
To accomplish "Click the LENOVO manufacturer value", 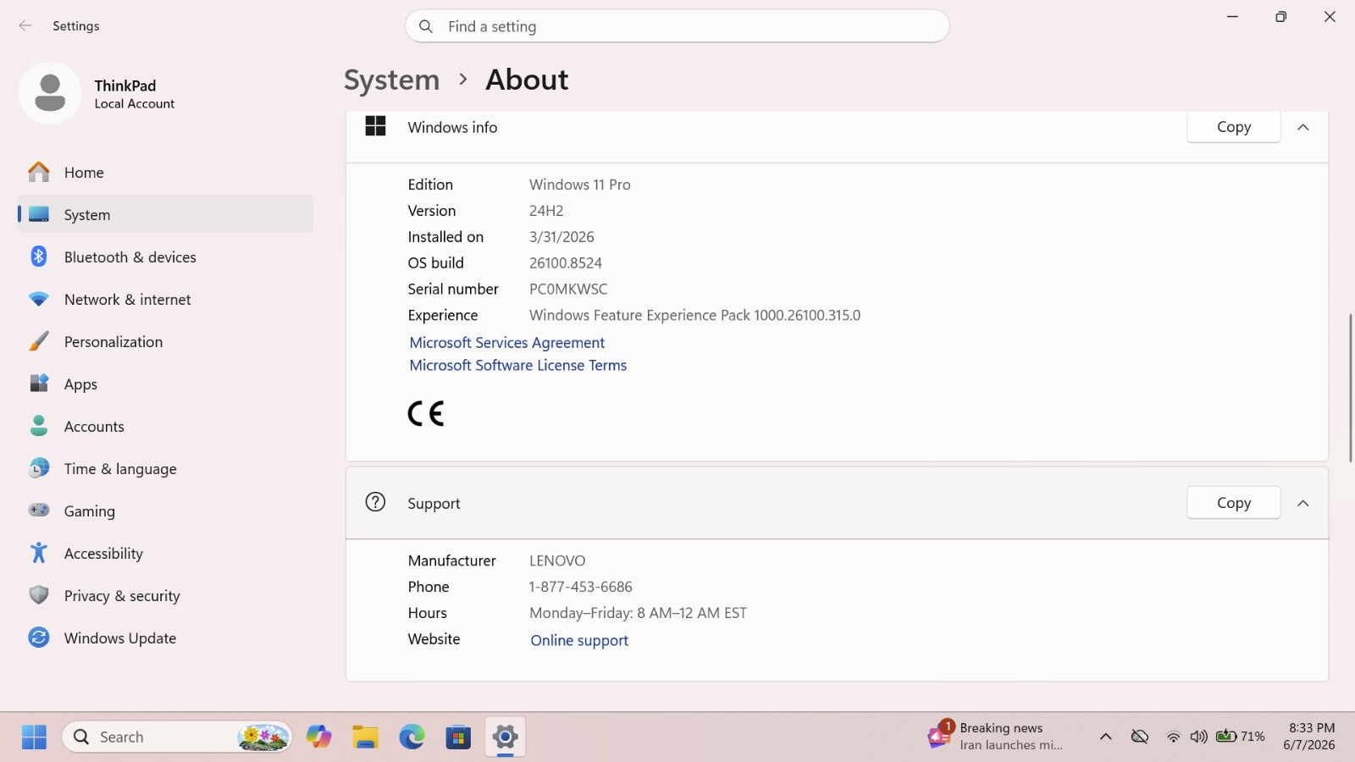I will [x=557, y=560].
